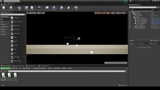Collapse the Environment folder in outliner
160x90 pixels.
click(x=133, y=14)
